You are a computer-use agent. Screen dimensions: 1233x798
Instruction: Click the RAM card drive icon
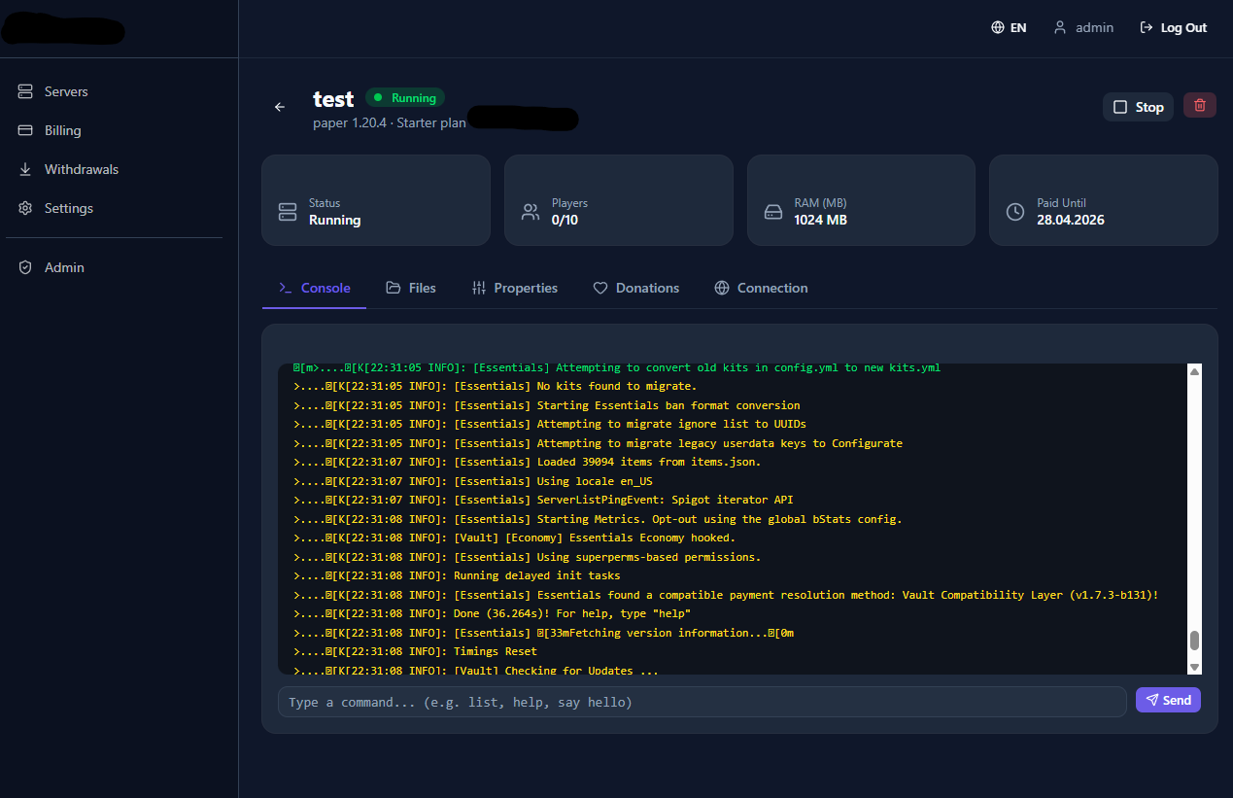pyautogui.click(x=773, y=212)
